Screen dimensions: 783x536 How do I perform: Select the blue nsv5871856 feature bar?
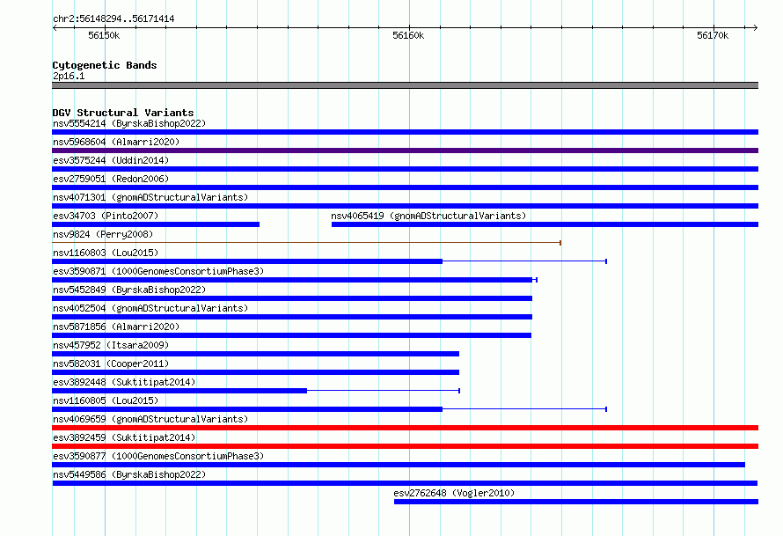click(x=291, y=335)
